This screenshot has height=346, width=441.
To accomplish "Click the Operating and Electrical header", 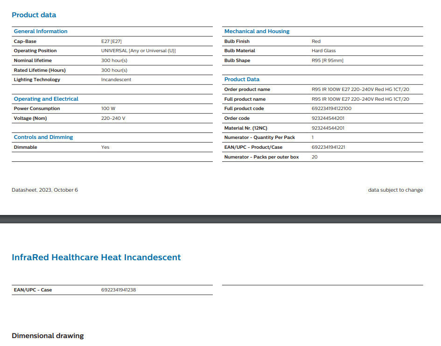I will click(x=46, y=99).
